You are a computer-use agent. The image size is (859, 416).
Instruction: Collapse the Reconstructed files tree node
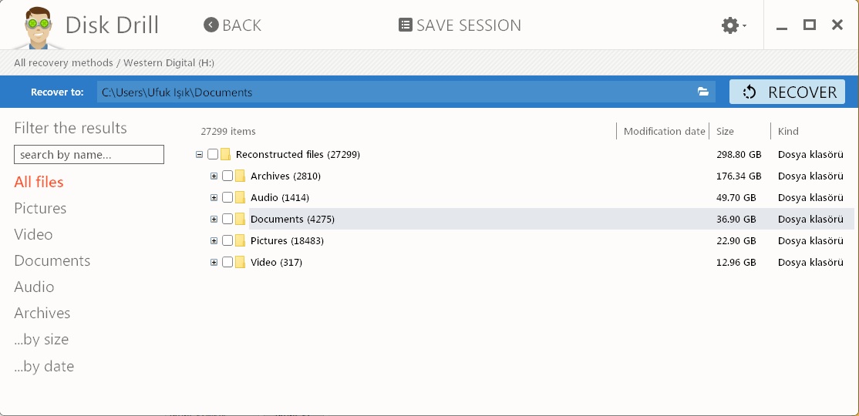(199, 154)
